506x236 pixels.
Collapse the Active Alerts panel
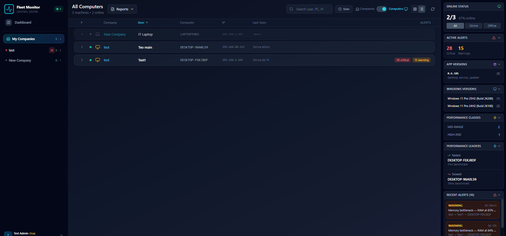click(x=499, y=38)
